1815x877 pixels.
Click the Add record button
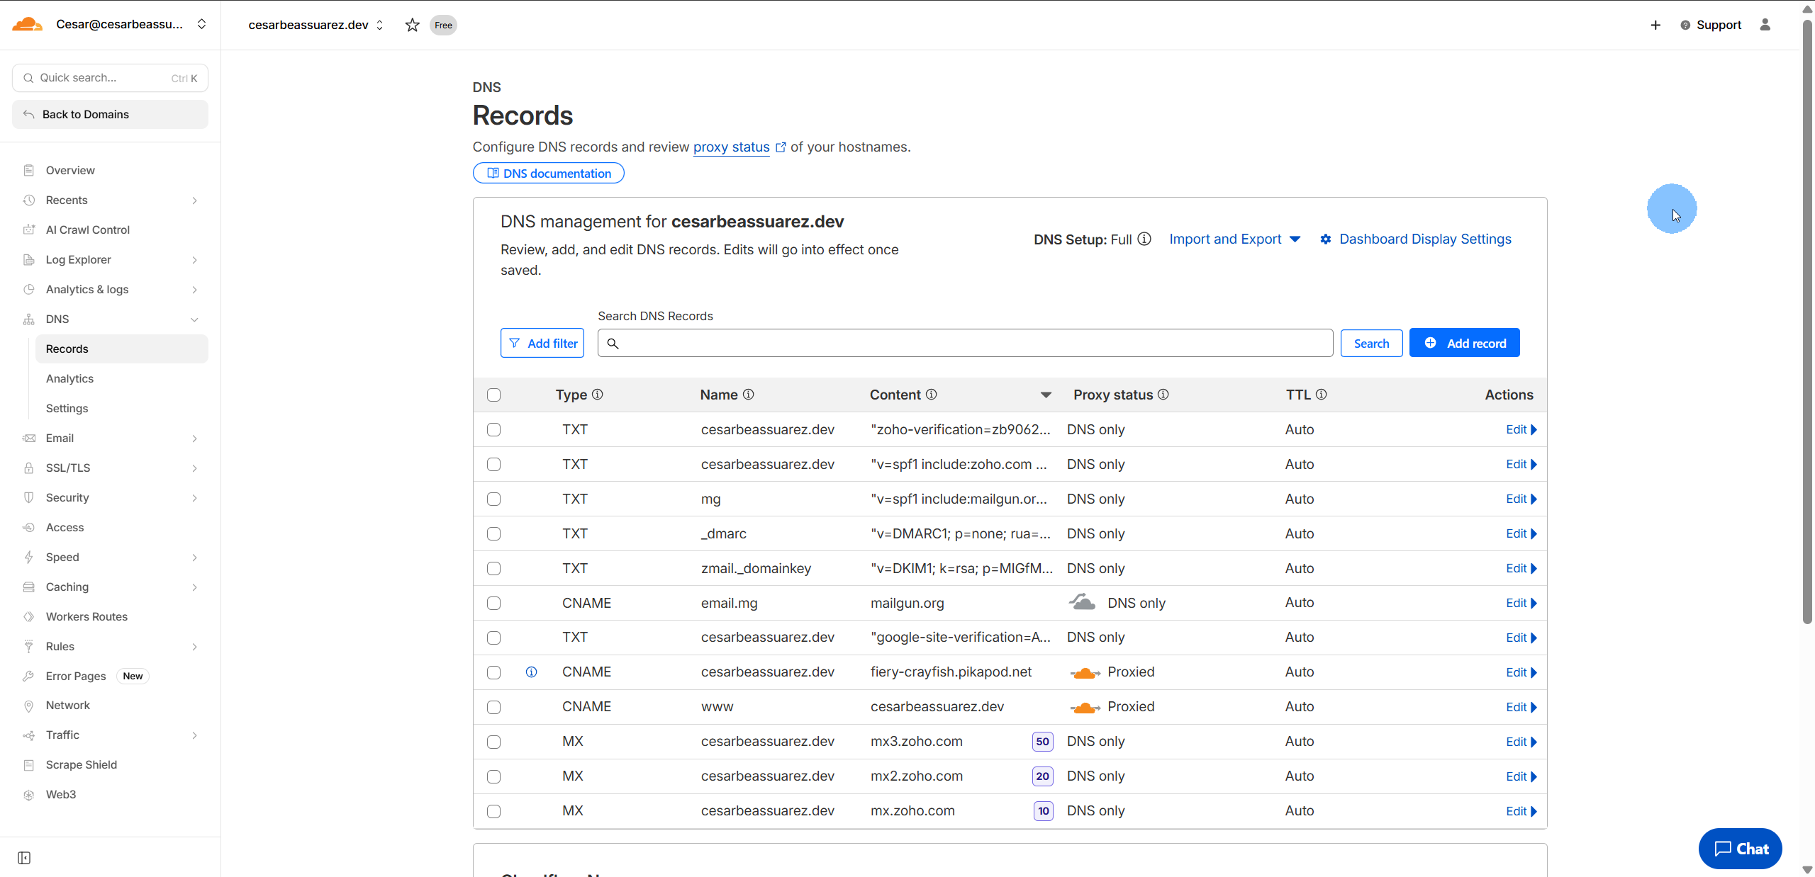(1464, 343)
